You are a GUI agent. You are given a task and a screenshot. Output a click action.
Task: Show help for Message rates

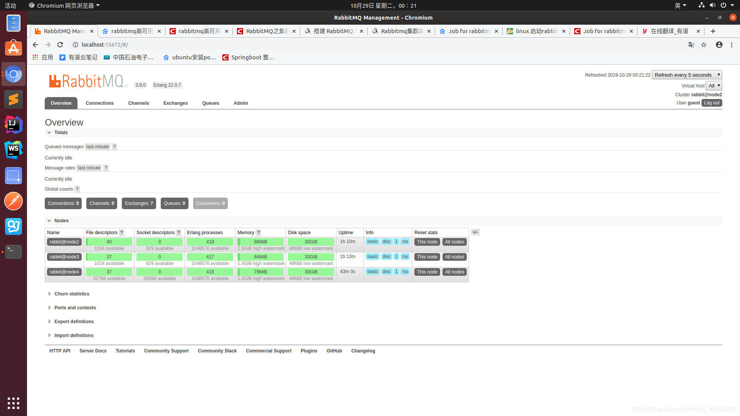(106, 168)
